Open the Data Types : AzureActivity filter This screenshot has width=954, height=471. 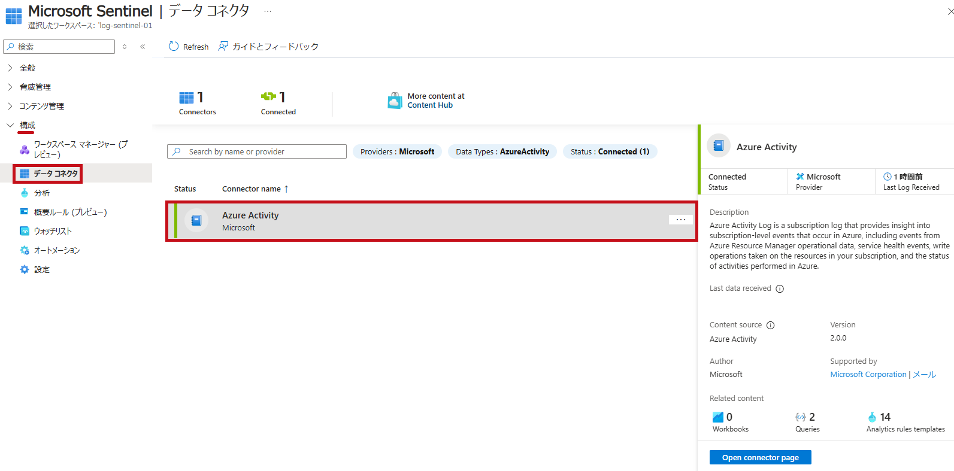click(502, 151)
